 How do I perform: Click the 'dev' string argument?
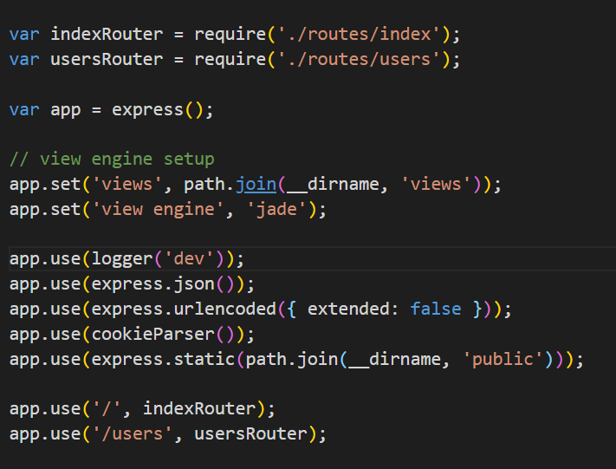pos(190,259)
